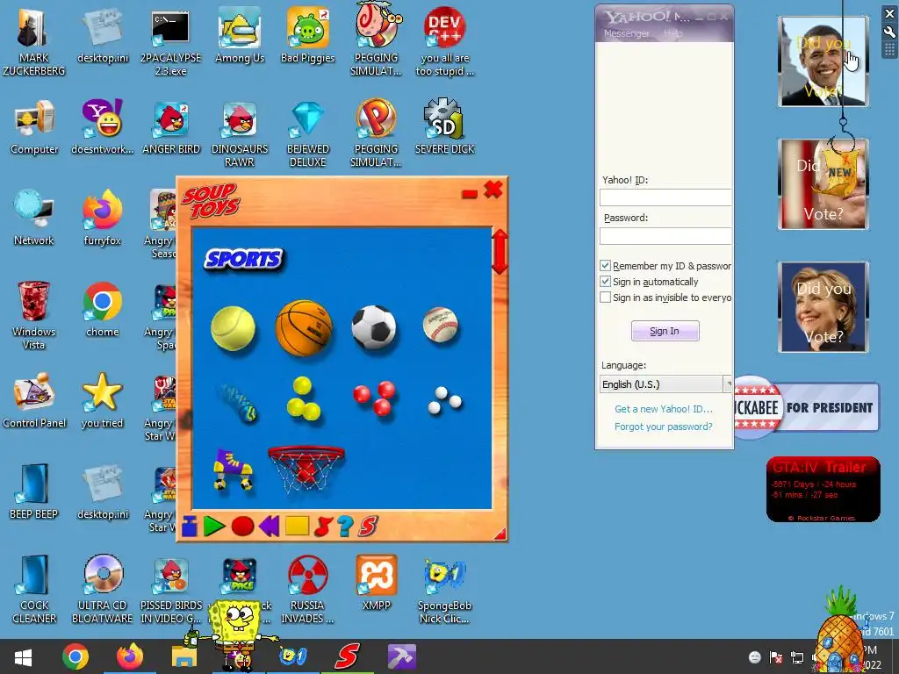Select the Windows Vista recycle bin icon
The height and width of the screenshot is (674, 899).
click(34, 316)
